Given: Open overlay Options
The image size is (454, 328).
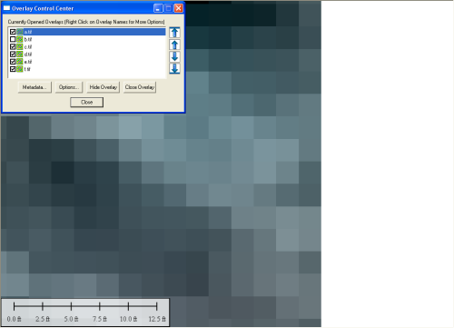Looking at the screenshot, I should point(69,87).
